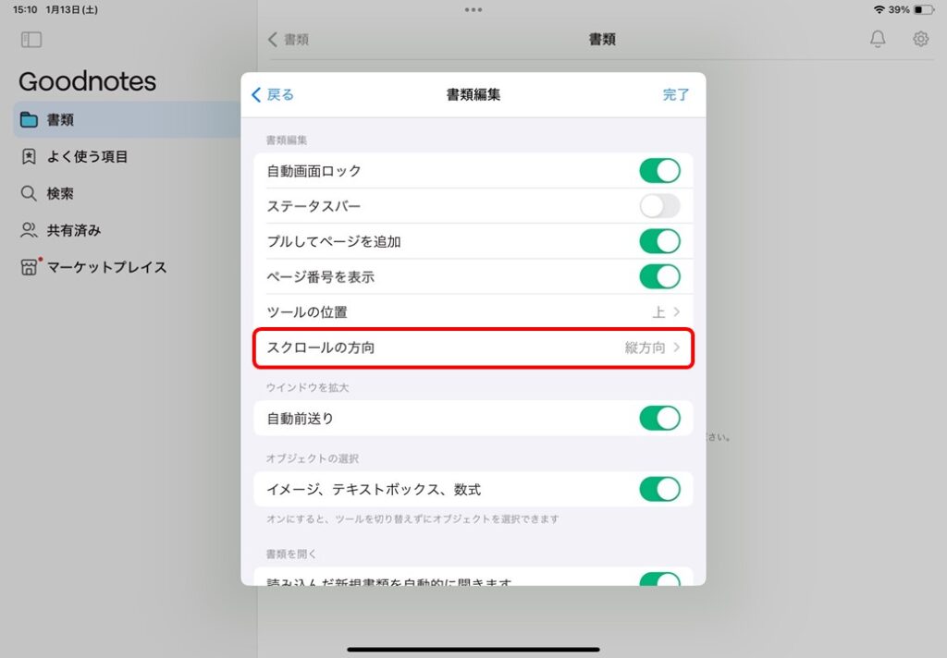947x658 pixels.
Task: Toggle the 自動前送り switch
Action: point(659,419)
